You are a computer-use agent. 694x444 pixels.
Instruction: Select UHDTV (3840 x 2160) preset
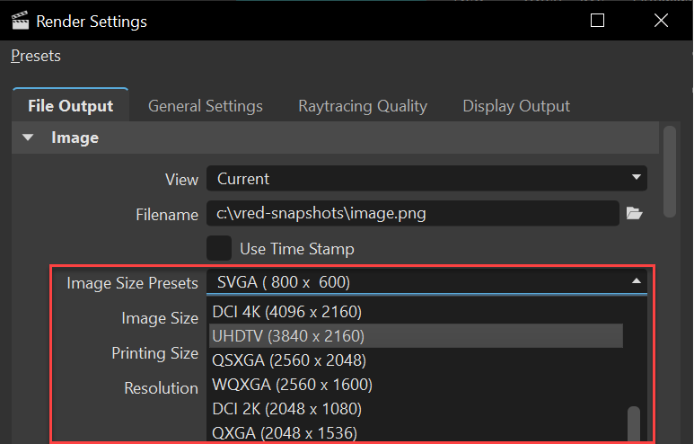click(x=287, y=336)
